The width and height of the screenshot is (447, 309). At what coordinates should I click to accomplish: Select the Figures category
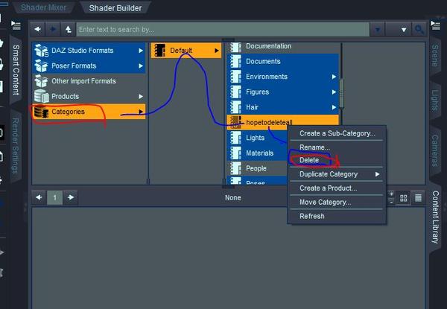point(283,92)
